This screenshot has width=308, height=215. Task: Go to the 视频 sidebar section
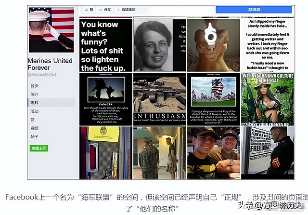34,128
